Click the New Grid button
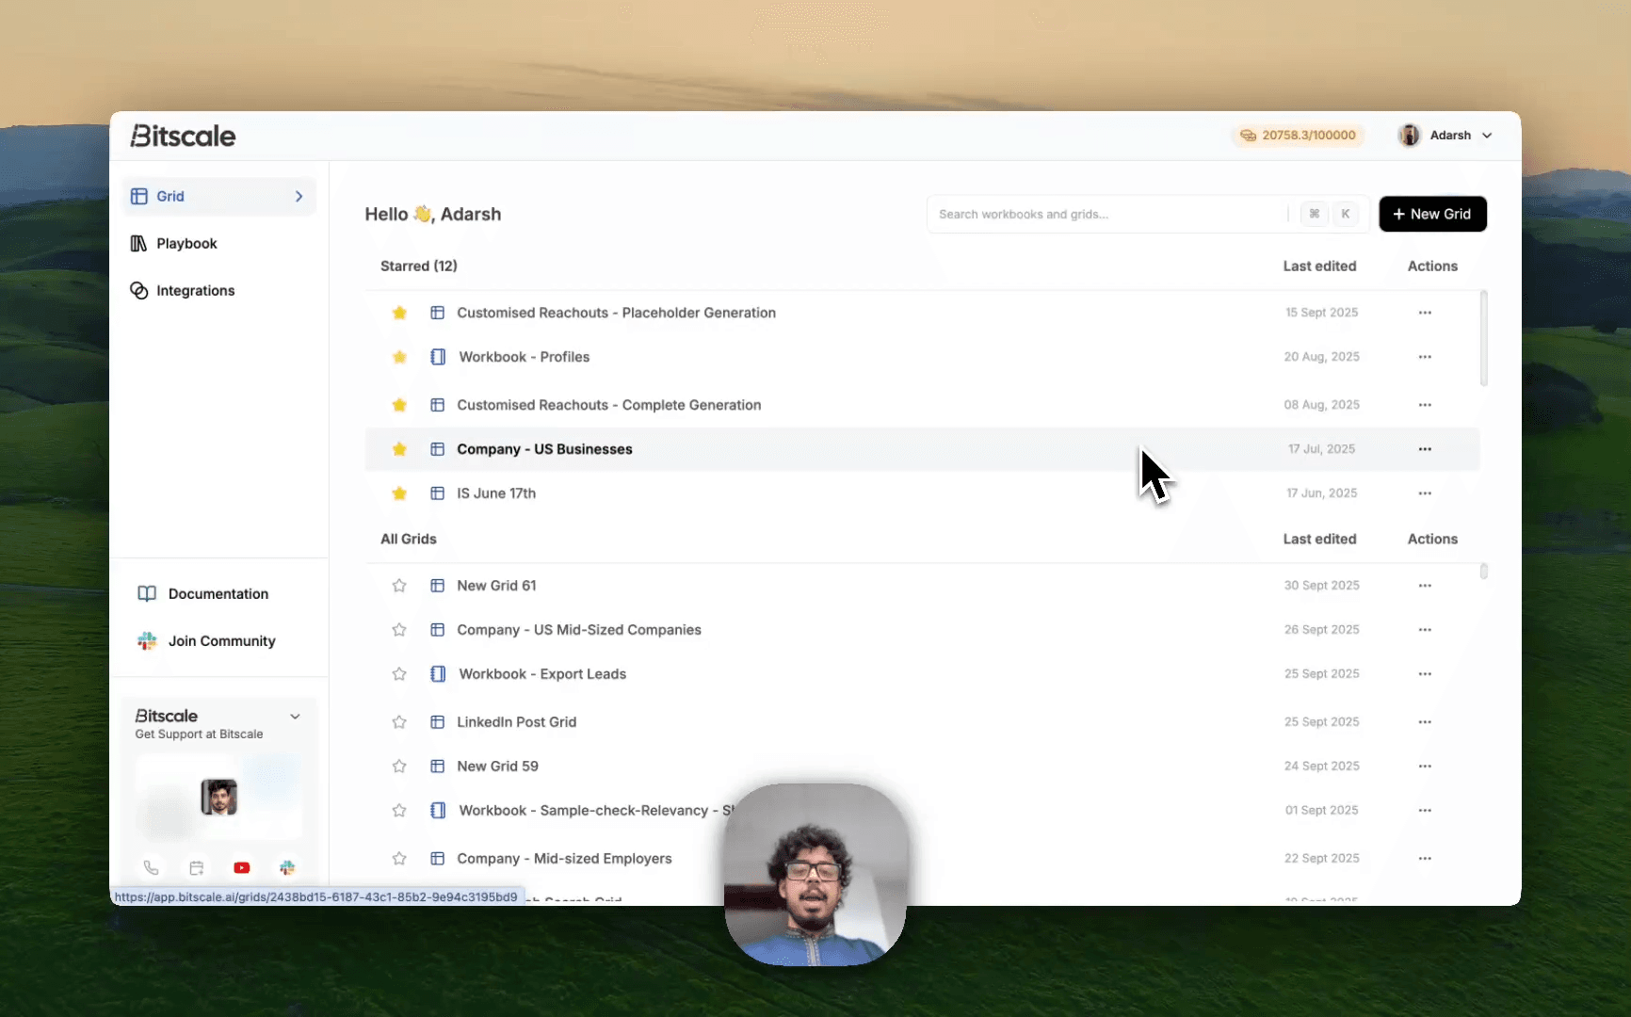 click(1432, 214)
